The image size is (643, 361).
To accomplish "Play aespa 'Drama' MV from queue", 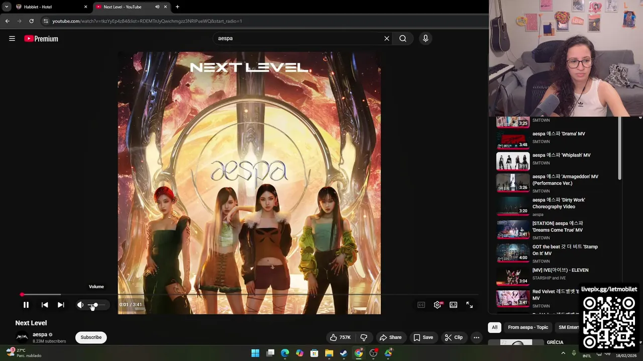I will point(559,134).
